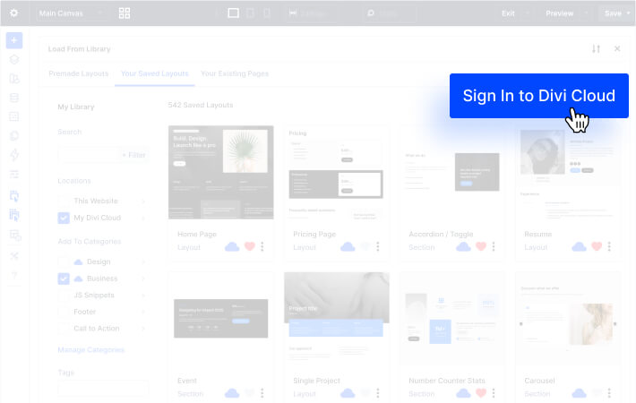Open the builder settings gear icon
636x403 pixels.
13,13
